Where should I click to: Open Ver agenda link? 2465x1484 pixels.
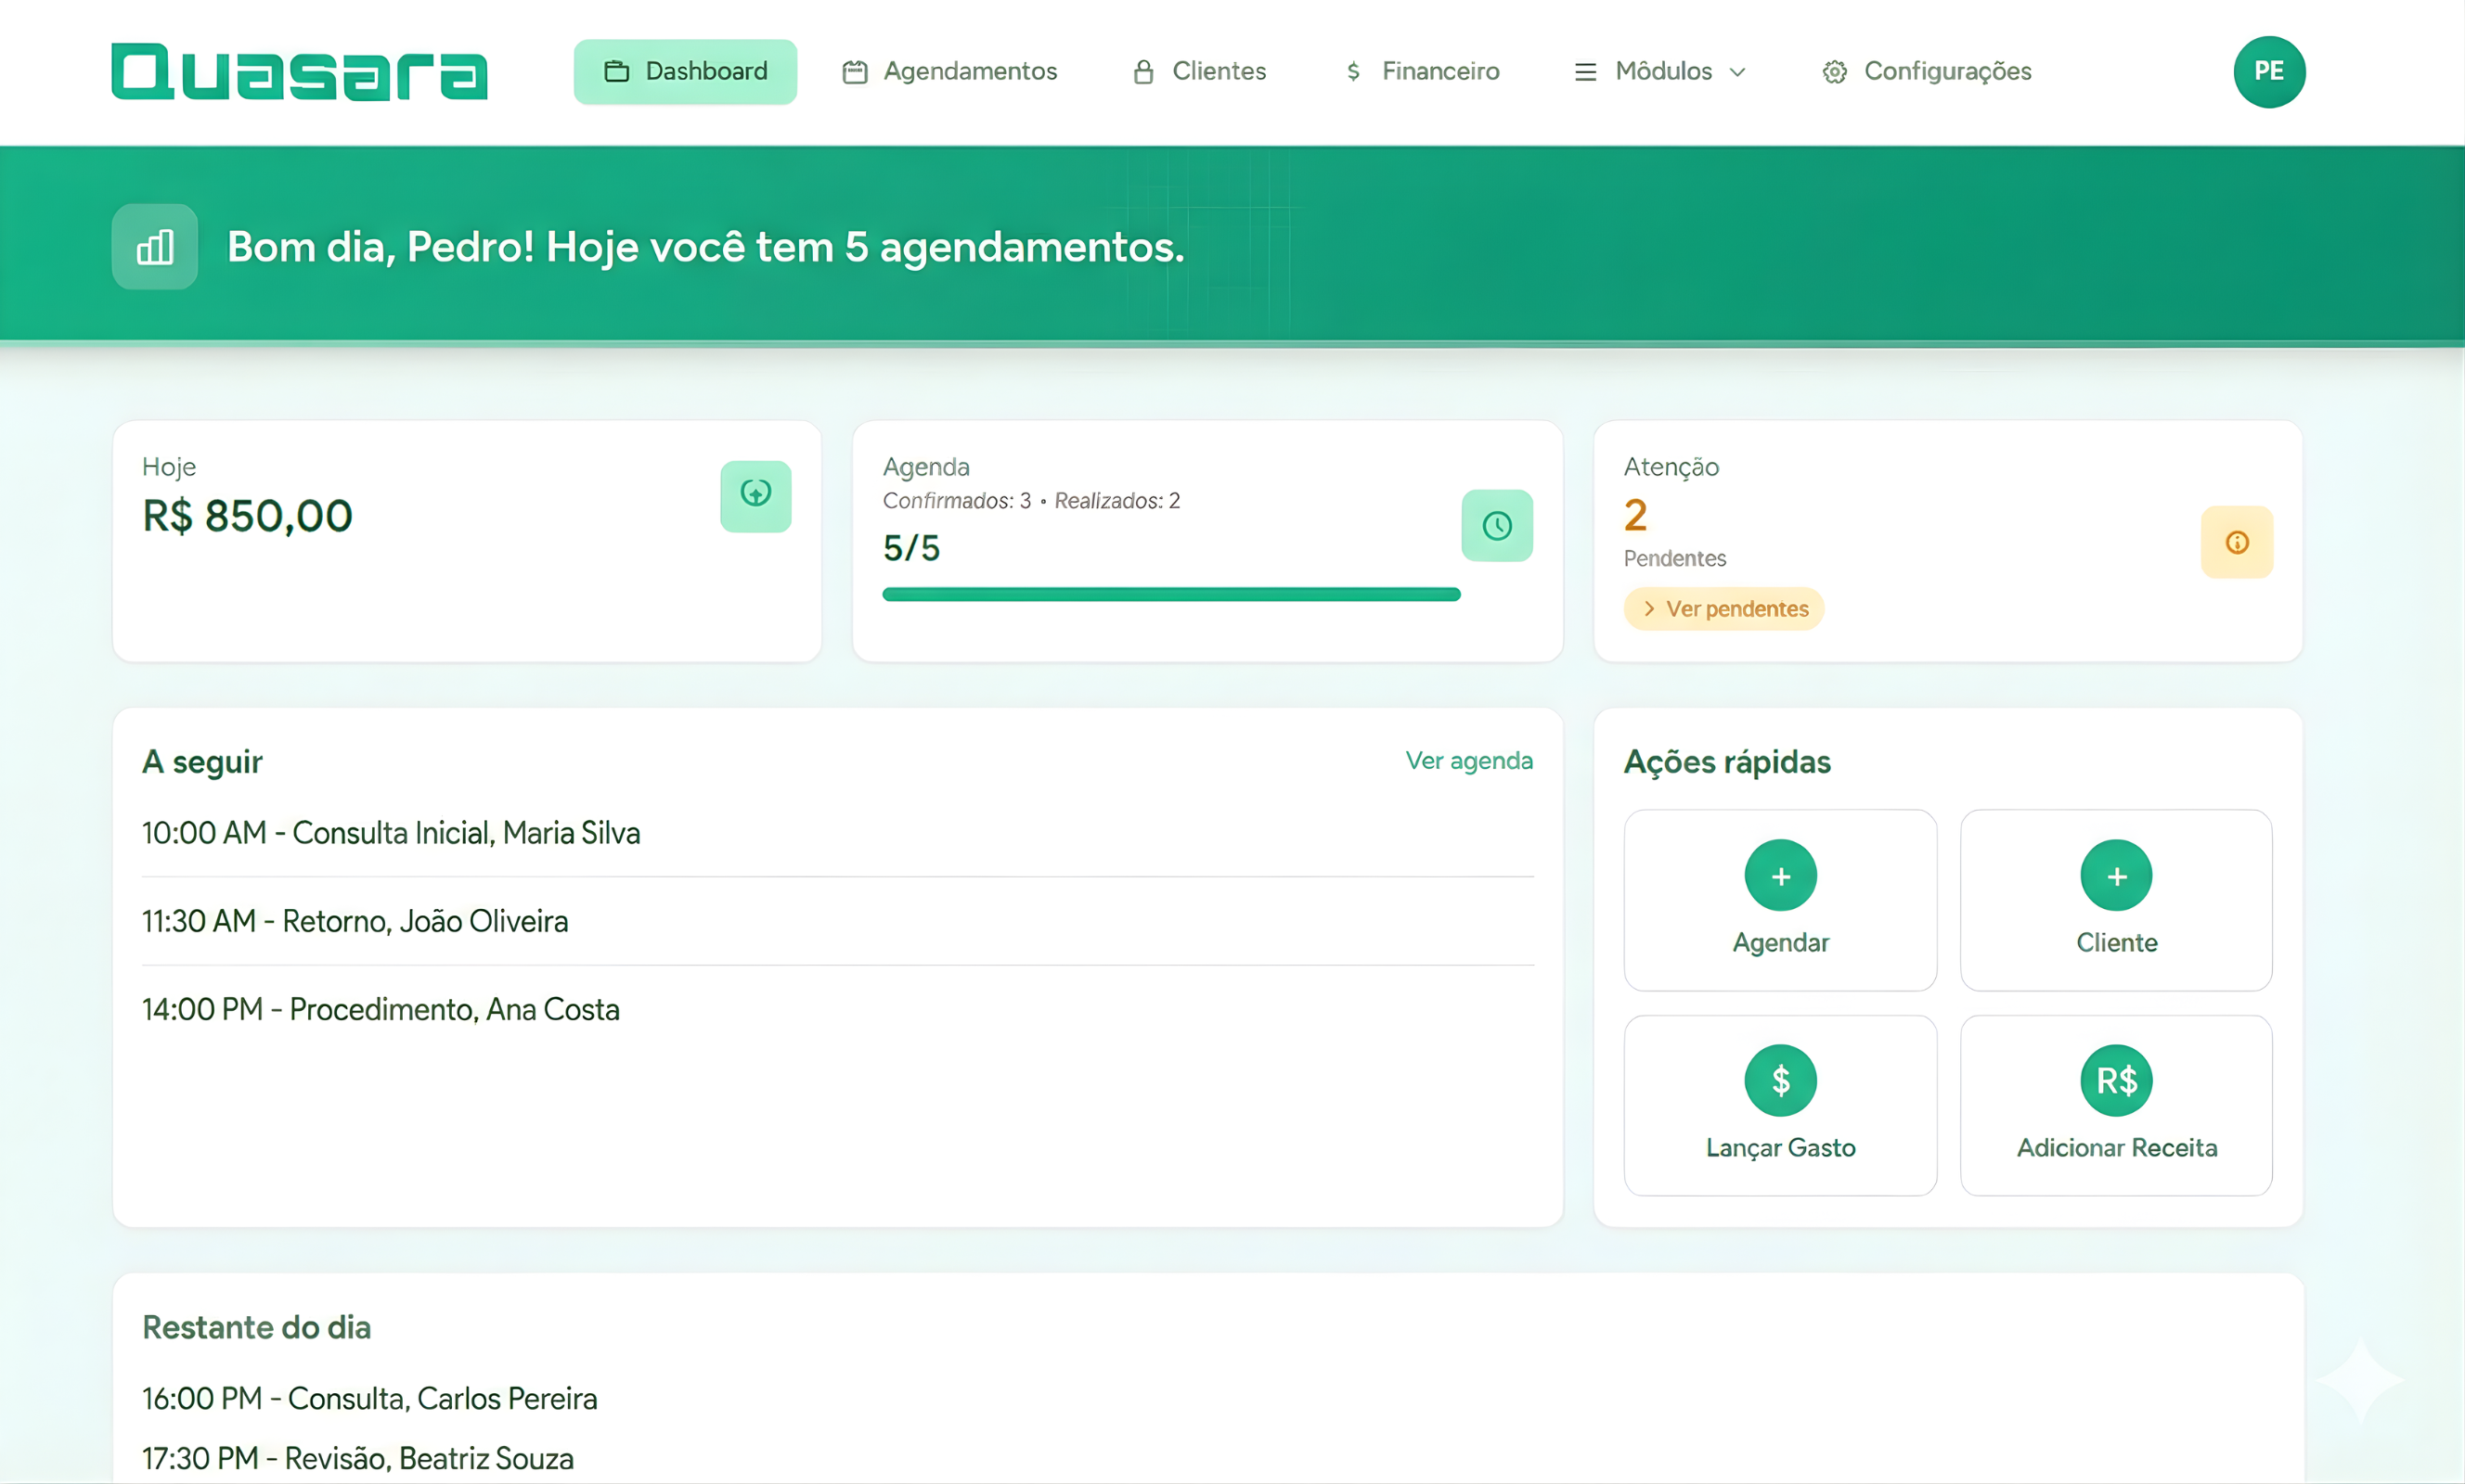coord(1468,760)
